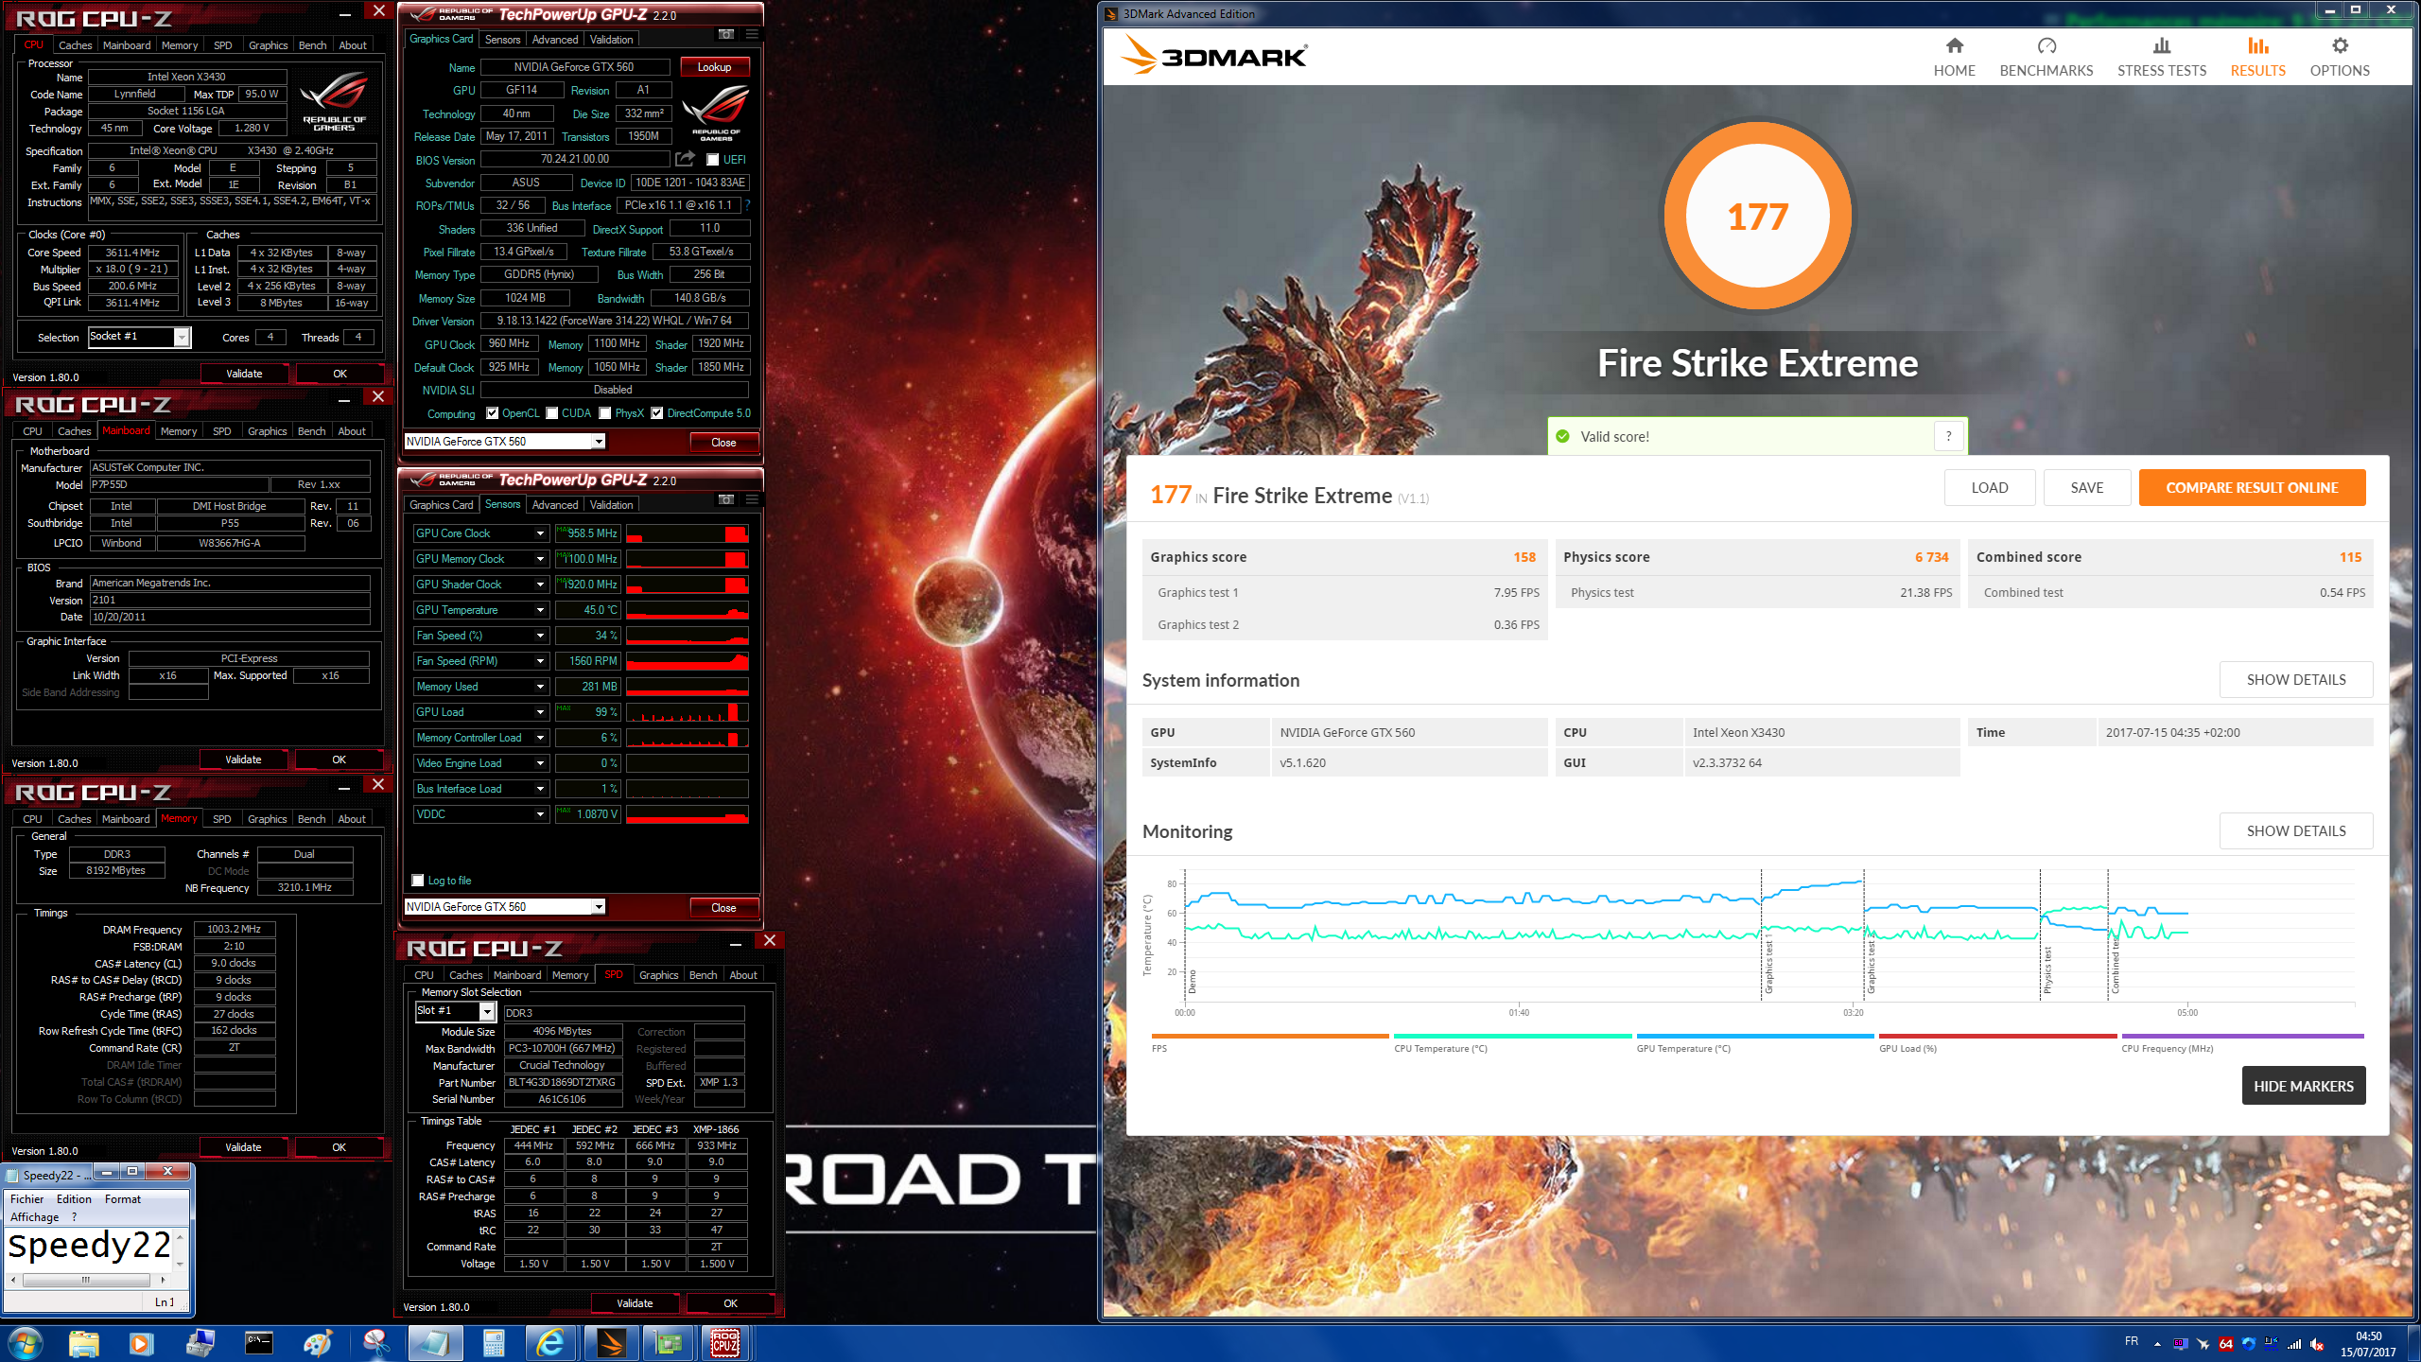The height and width of the screenshot is (1362, 2421).
Task: Click the red 64 tray icon
Action: click(2226, 1344)
